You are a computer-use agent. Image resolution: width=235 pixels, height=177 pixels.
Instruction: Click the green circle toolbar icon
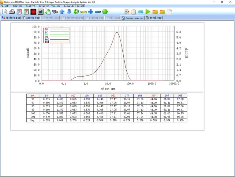(x=105, y=12)
